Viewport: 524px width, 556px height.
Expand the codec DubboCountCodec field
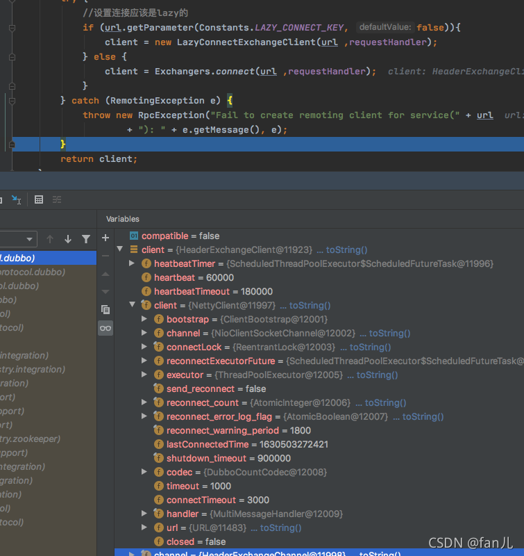point(144,472)
